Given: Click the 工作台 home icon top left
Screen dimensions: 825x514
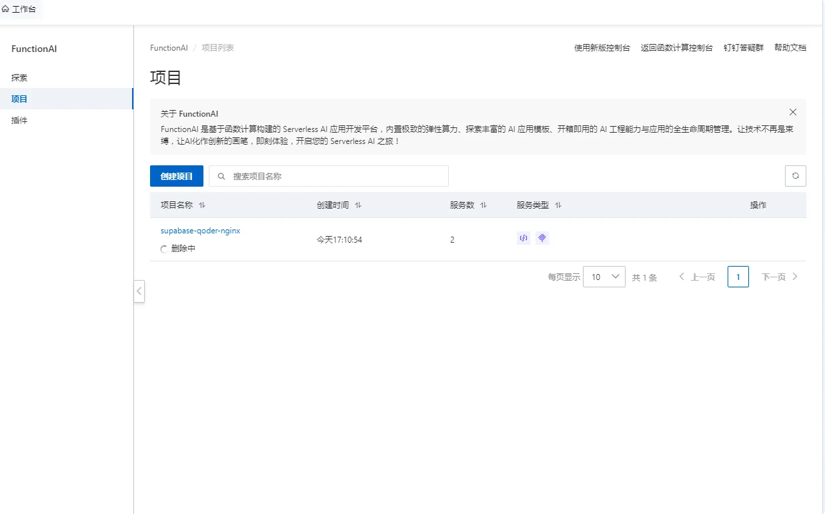Looking at the screenshot, I should tap(7, 9).
